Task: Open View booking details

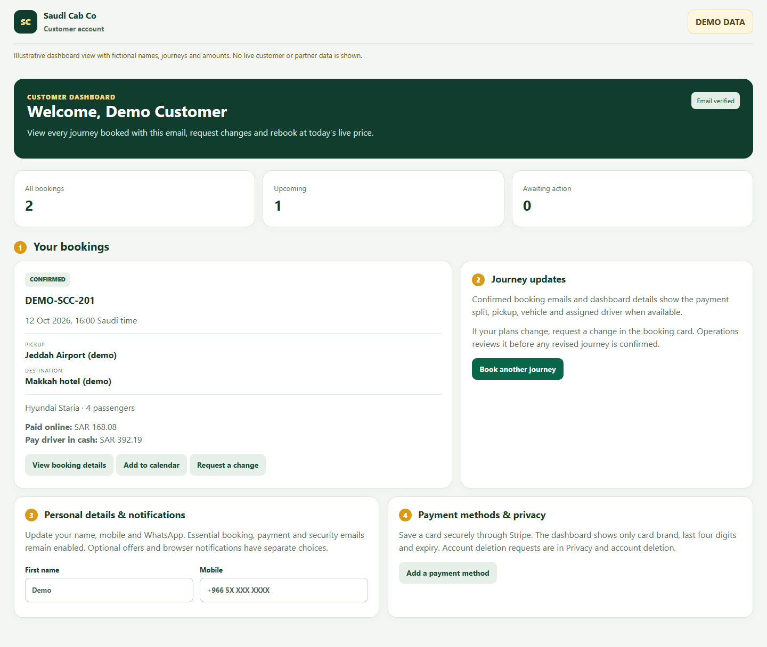Action: coord(69,465)
